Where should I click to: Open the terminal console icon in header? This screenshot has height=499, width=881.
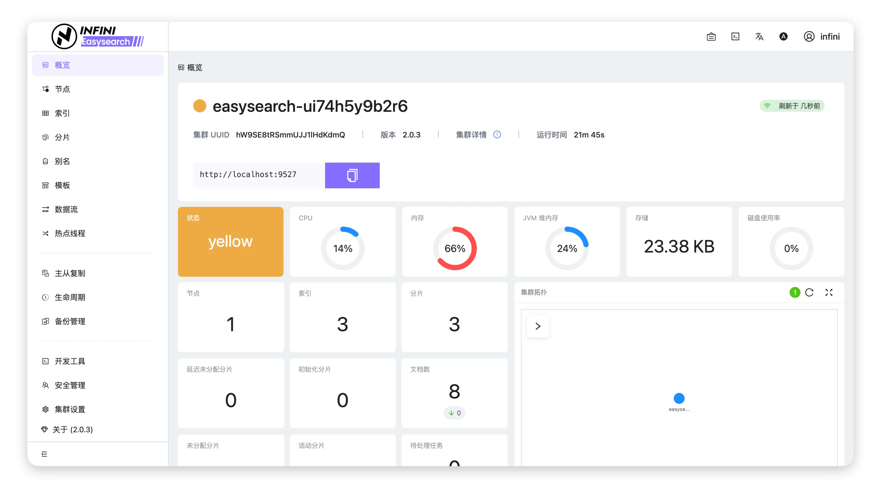pos(735,37)
